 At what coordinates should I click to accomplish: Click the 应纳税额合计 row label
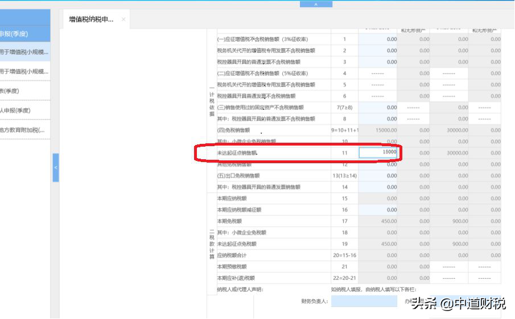[232, 255]
